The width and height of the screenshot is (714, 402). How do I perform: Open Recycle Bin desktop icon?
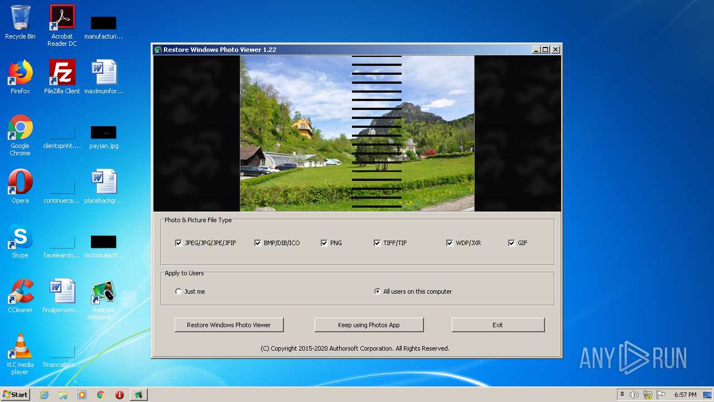click(20, 22)
